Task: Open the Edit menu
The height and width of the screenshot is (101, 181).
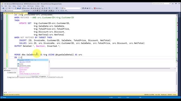Action: (x=6, y=6)
